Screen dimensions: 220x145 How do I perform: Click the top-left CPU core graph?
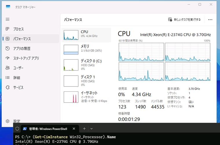click(x=141, y=52)
